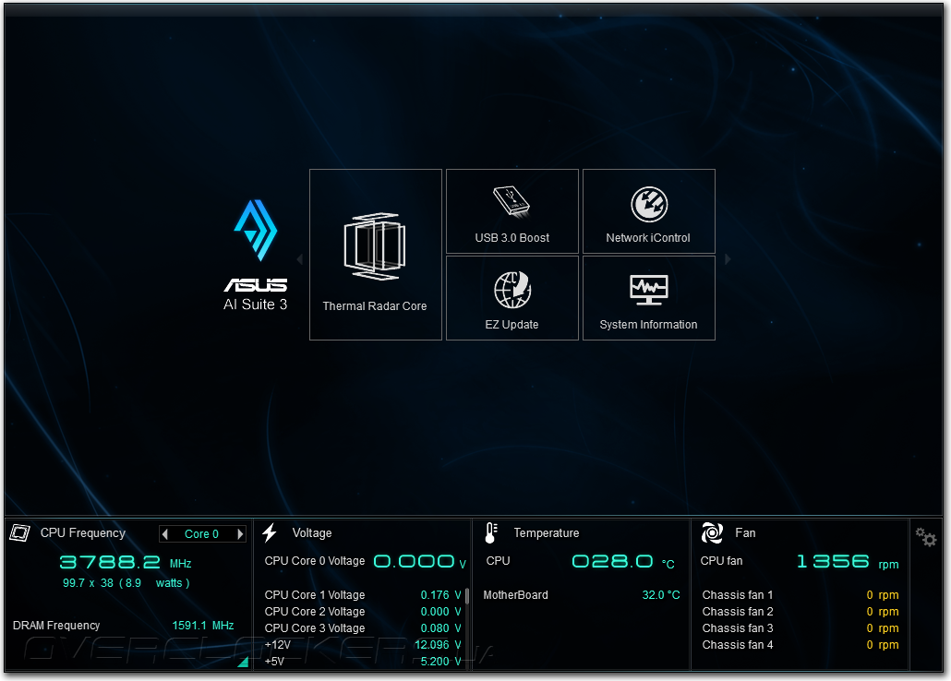Click the Fan panel icon
Viewport: 951px width, 681px height.
[x=712, y=533]
